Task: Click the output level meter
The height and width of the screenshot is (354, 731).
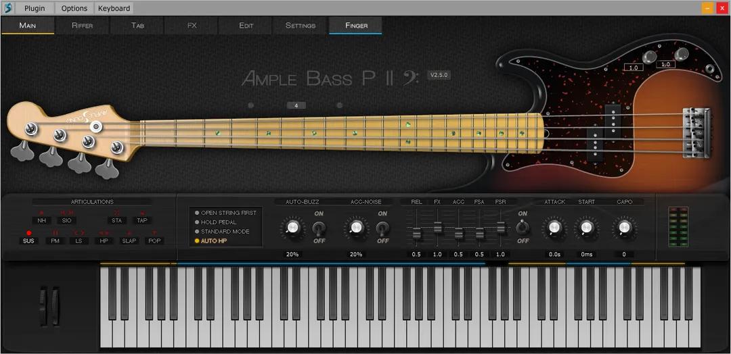Action: pyautogui.click(x=678, y=227)
